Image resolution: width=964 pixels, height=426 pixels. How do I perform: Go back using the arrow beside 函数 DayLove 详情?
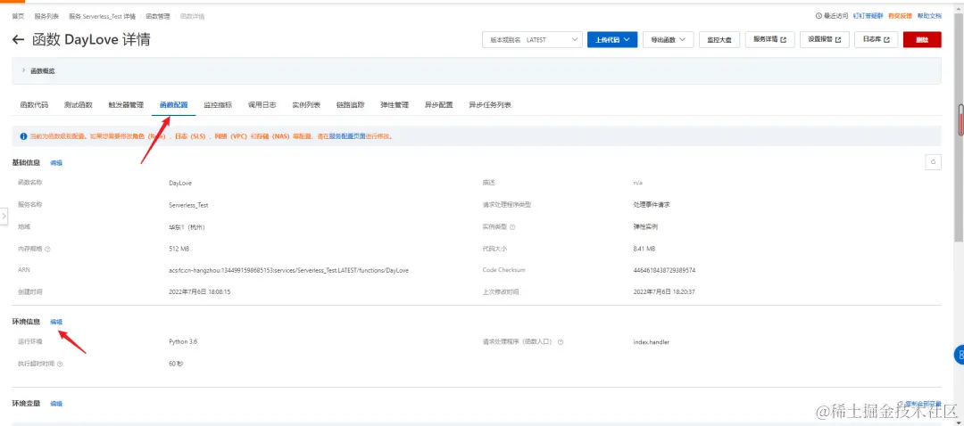point(19,40)
